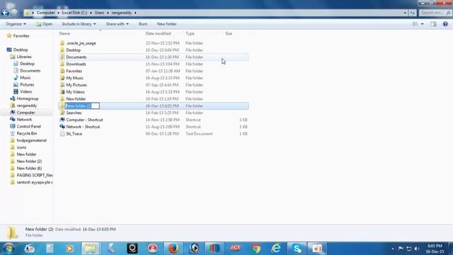Go back using the Back arrow button
The width and height of the screenshot is (453, 255).
click(x=5, y=13)
